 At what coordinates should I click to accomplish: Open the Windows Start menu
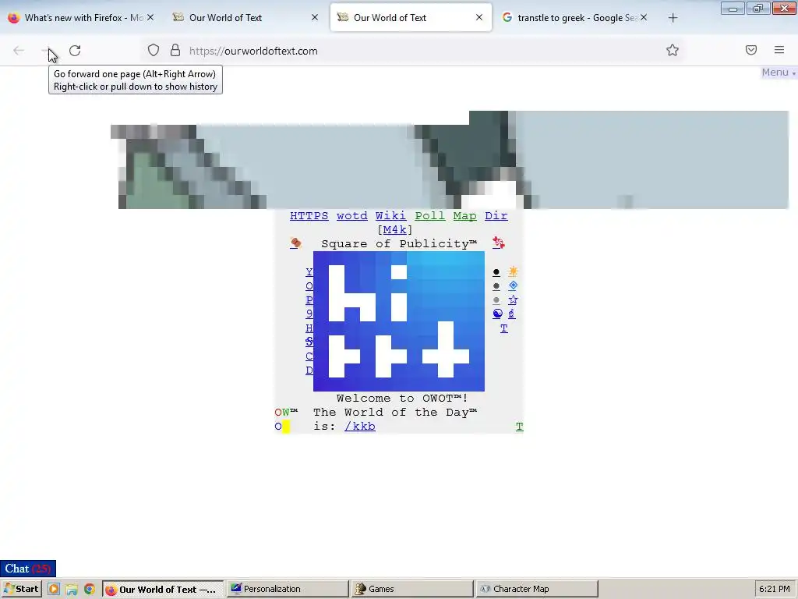21,589
